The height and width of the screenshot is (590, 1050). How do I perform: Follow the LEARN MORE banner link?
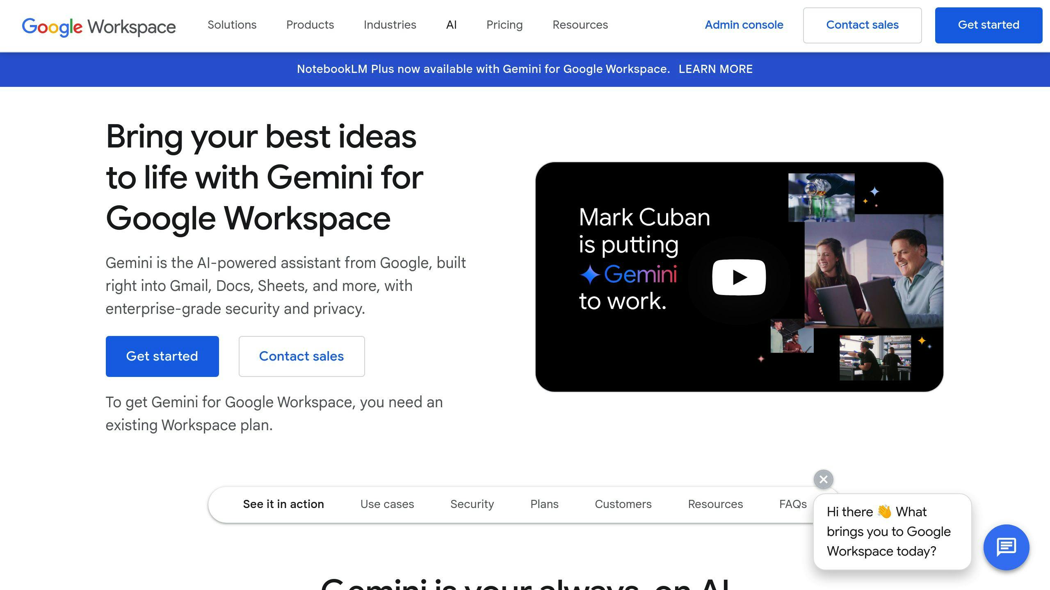(715, 69)
